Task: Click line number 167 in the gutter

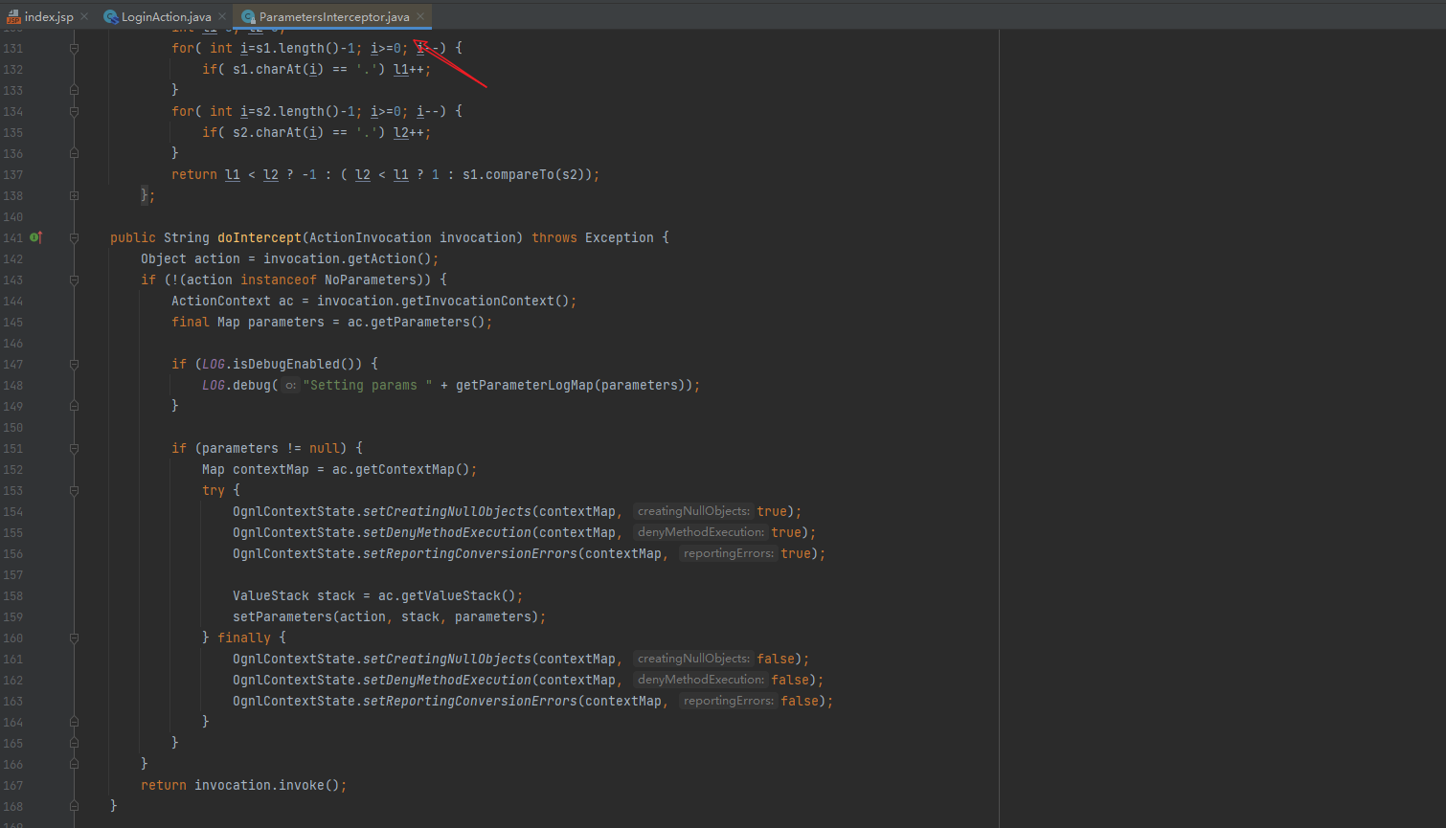Action: pos(12,785)
